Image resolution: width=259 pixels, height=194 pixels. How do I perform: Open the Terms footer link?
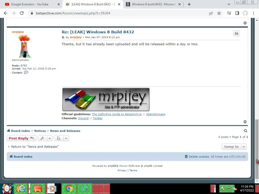pyautogui.click(x=133, y=171)
